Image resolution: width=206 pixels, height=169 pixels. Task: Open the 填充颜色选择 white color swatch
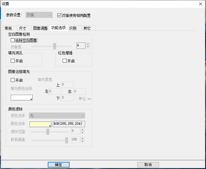21,97
